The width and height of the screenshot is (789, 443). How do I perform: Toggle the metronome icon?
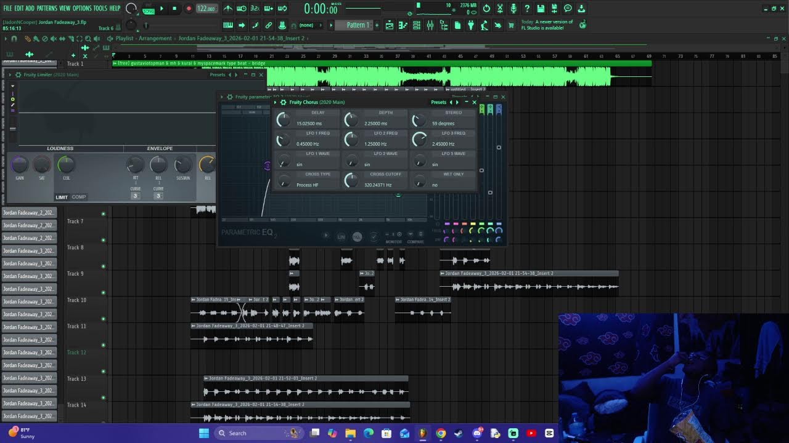pos(228,9)
